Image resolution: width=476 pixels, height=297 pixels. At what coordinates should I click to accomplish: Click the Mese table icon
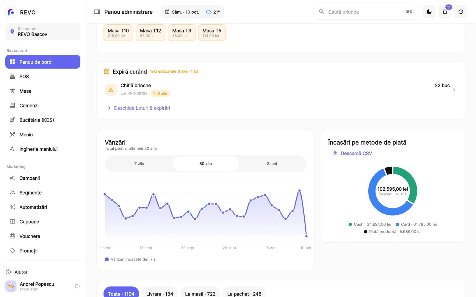[12, 91]
